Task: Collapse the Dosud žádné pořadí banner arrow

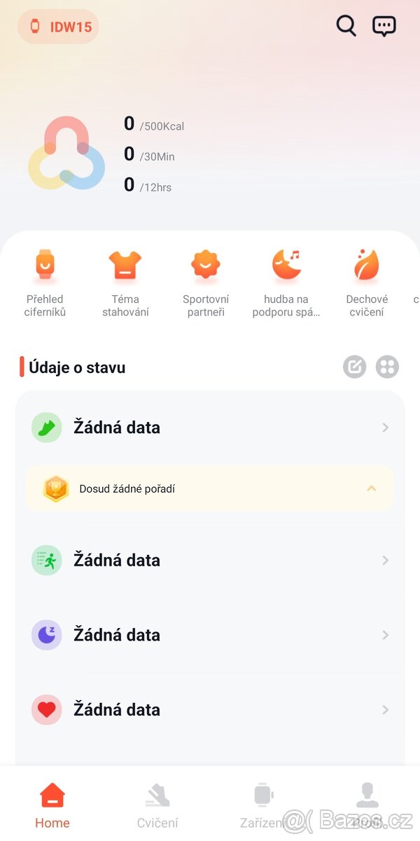Action: (x=372, y=488)
